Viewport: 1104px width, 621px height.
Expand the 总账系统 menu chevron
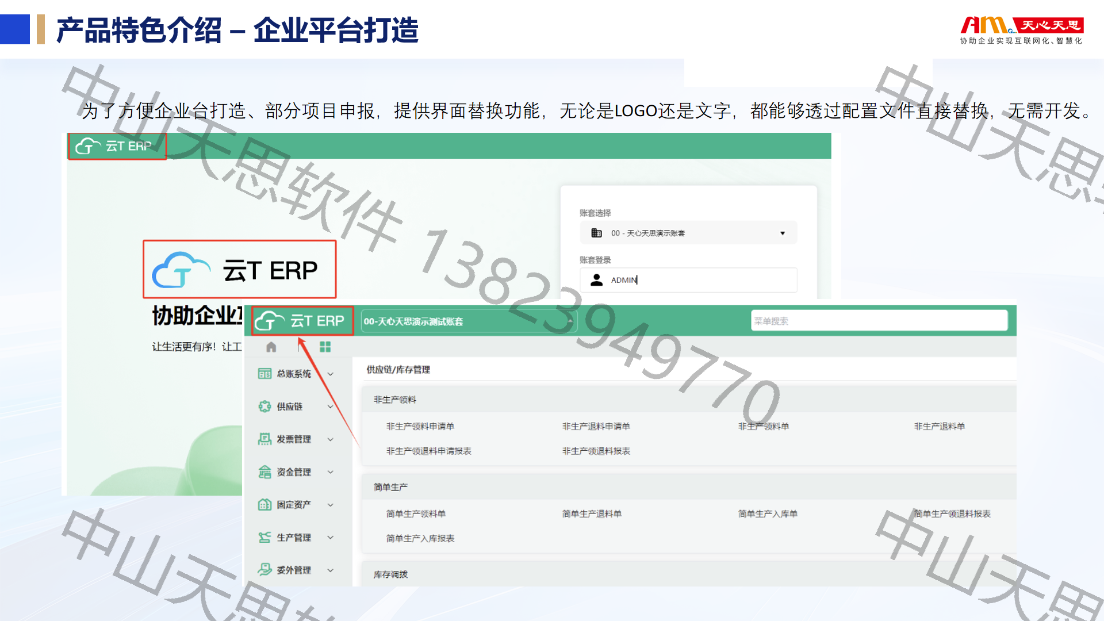tap(331, 374)
